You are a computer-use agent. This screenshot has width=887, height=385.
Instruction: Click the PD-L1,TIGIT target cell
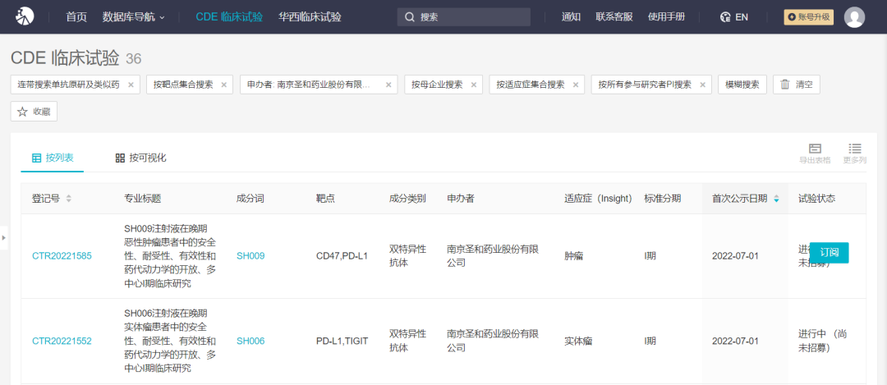click(342, 341)
